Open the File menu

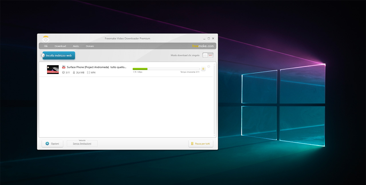(46, 46)
